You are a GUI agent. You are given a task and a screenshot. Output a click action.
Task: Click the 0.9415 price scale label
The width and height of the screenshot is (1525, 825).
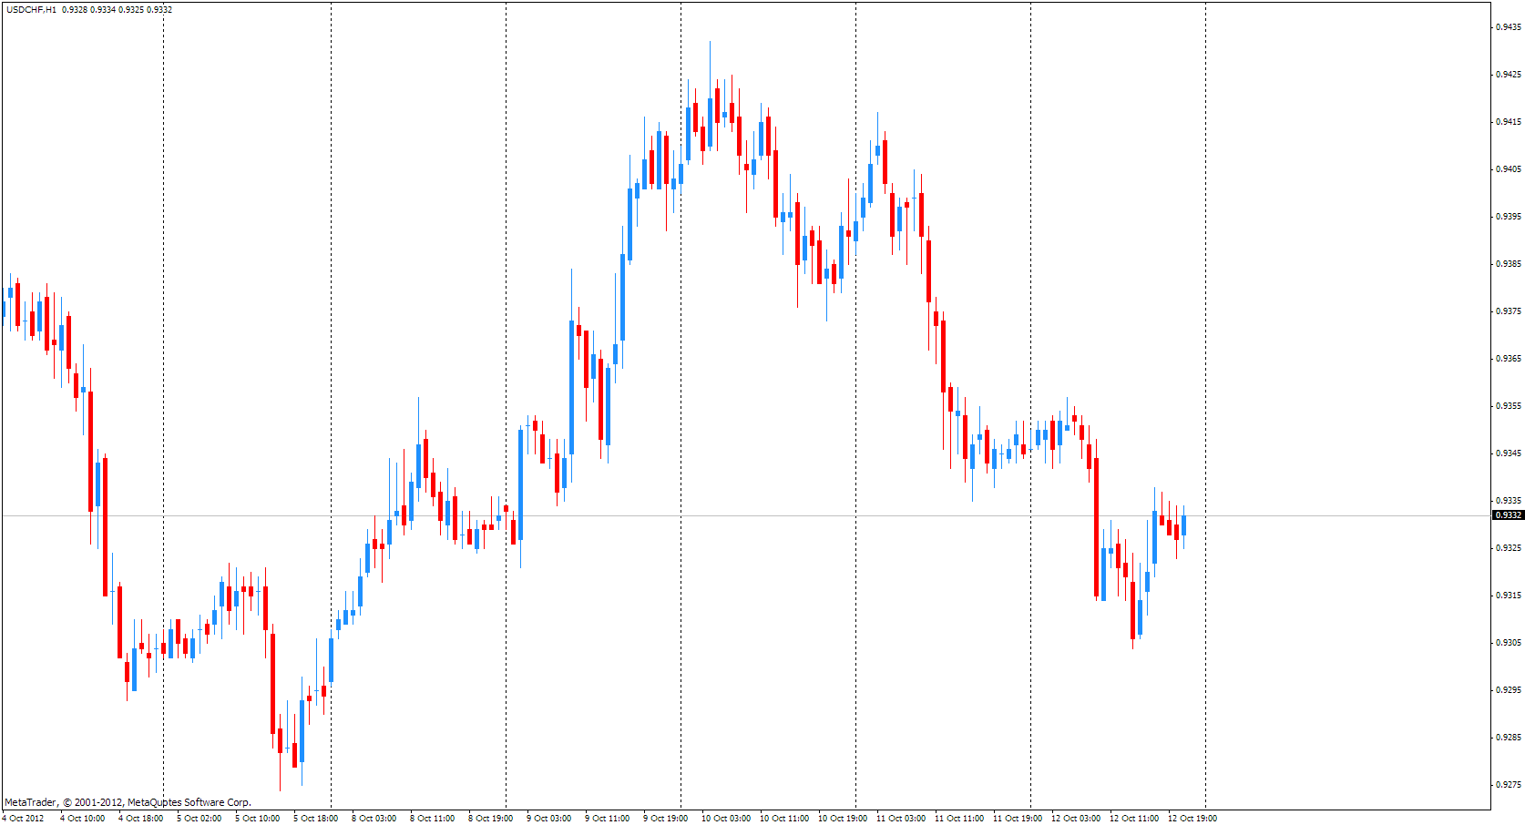1510,122
